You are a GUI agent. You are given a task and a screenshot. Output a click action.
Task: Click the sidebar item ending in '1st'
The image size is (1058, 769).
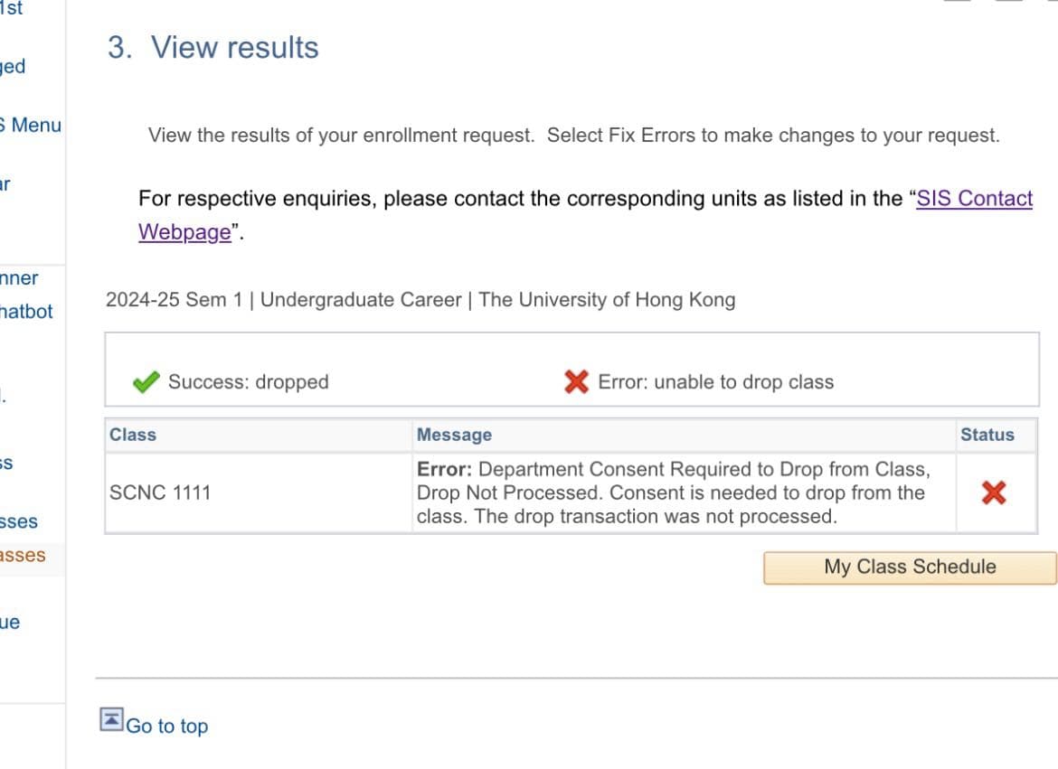pos(12,8)
